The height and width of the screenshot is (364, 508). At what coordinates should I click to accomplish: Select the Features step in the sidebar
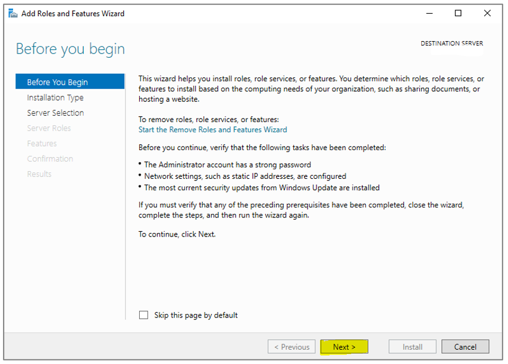click(x=42, y=143)
